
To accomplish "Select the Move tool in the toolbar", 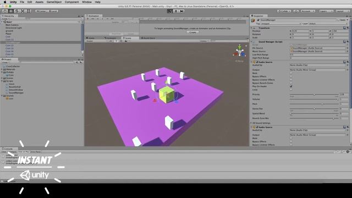I will tap(10, 11).
